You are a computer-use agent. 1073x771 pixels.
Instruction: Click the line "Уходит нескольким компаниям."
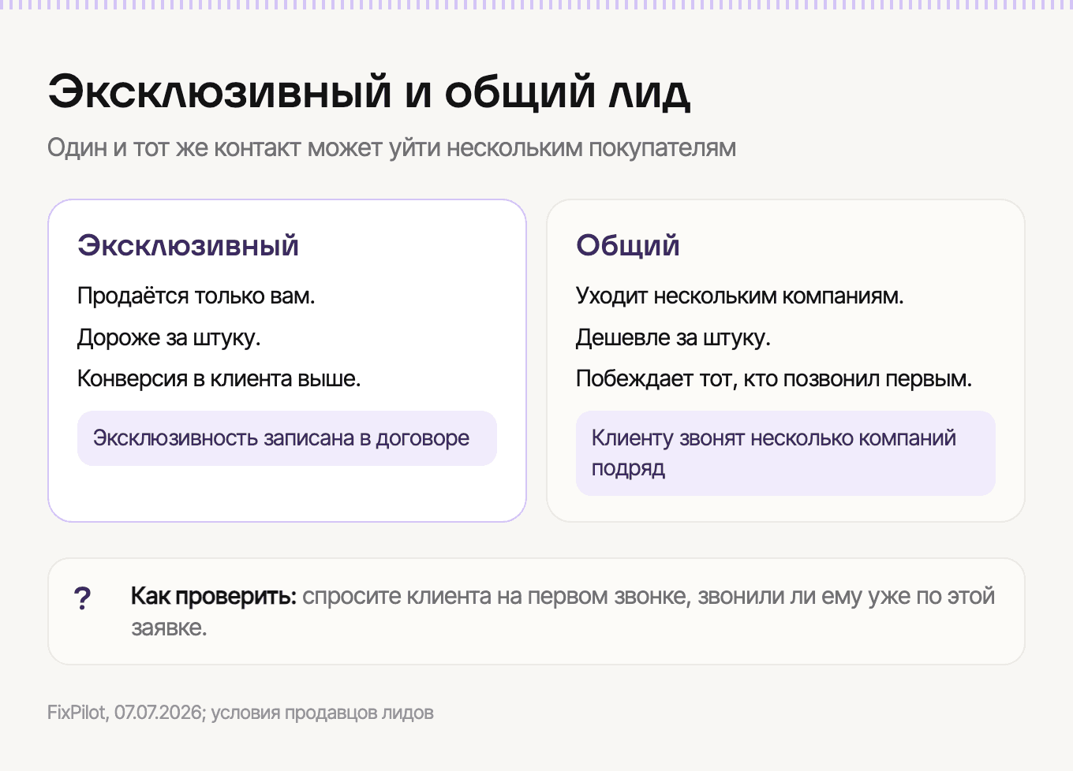click(740, 296)
